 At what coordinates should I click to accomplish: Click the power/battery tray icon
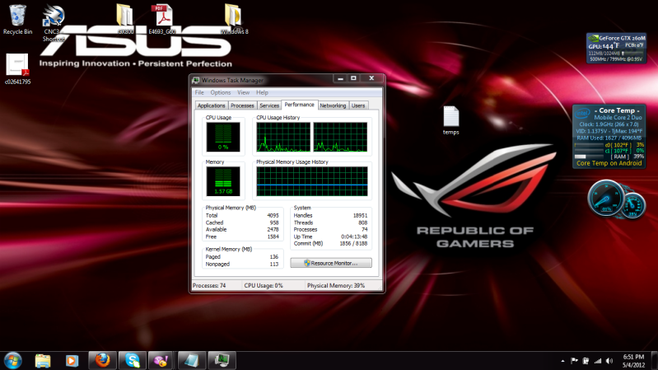[586, 361]
